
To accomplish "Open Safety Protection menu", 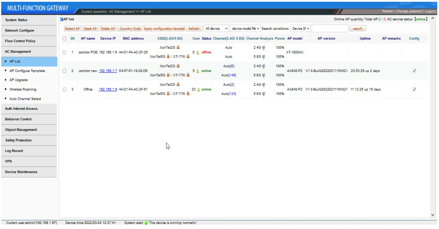I will point(29,140).
